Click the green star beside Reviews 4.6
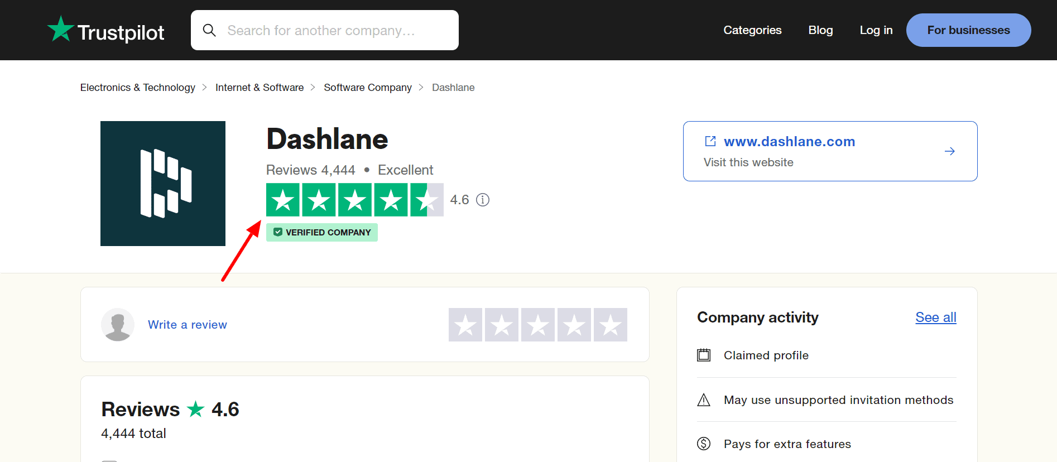The image size is (1057, 462). [195, 409]
